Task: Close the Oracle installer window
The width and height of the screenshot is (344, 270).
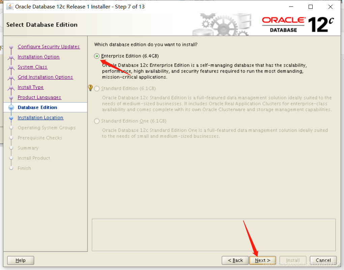Action: [331, 7]
